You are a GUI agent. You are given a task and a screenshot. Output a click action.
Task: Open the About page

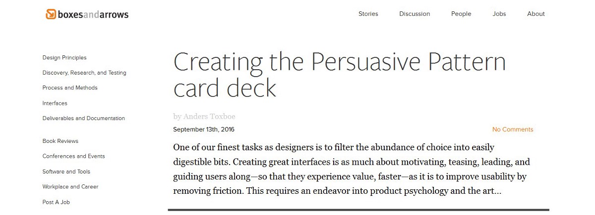coord(536,14)
